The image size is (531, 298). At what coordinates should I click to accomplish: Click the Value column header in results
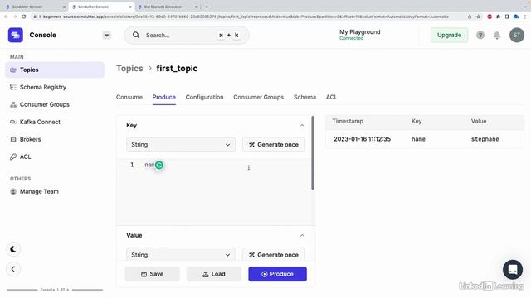479,121
